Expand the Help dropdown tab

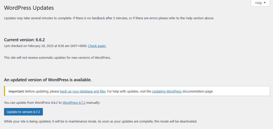coord(260,3)
